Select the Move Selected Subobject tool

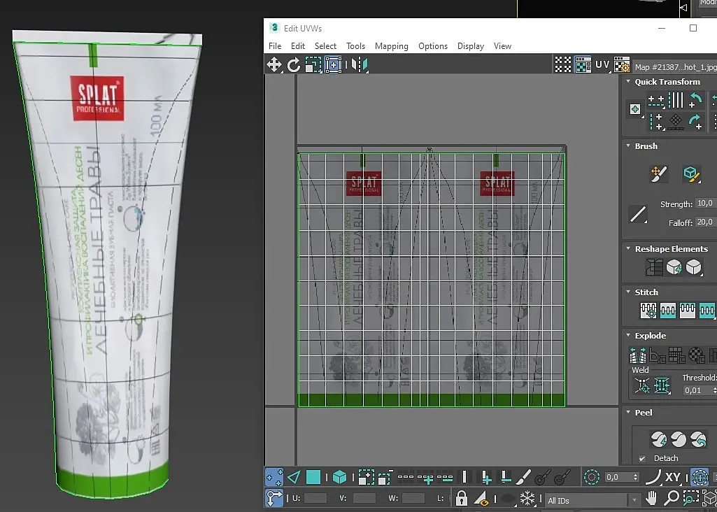[x=274, y=65]
